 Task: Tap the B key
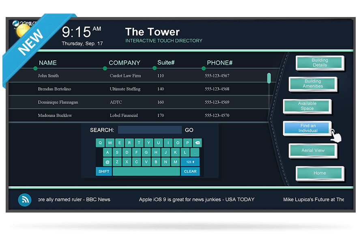click(x=156, y=162)
